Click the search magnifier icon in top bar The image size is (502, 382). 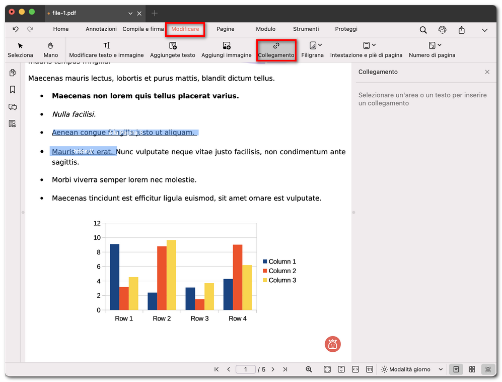[x=423, y=30]
